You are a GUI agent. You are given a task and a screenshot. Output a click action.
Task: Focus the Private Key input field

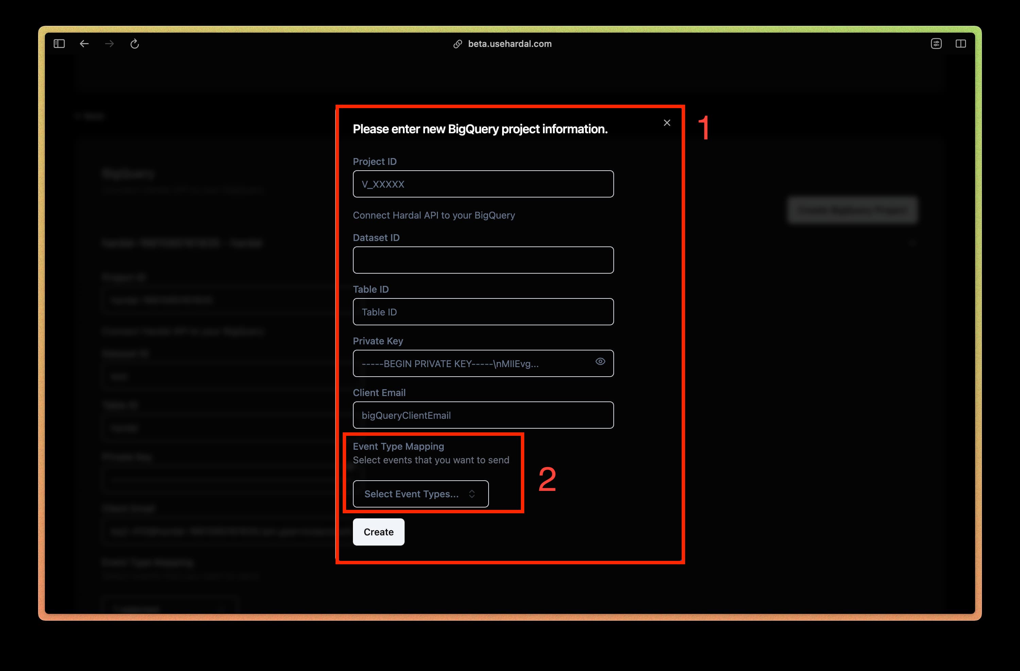tap(483, 364)
